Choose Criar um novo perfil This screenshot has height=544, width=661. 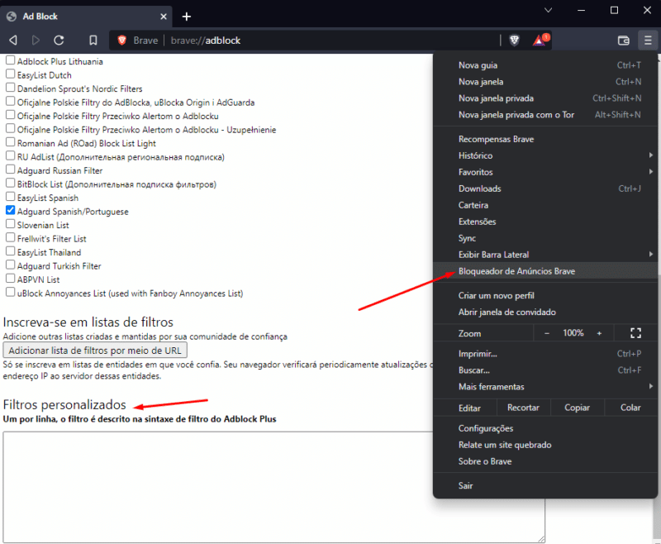[545, 296]
